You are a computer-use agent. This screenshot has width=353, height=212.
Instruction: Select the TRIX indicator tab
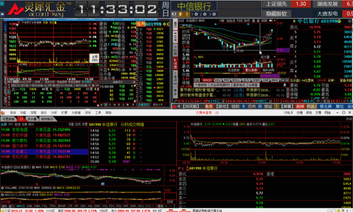click(x=52, y=206)
